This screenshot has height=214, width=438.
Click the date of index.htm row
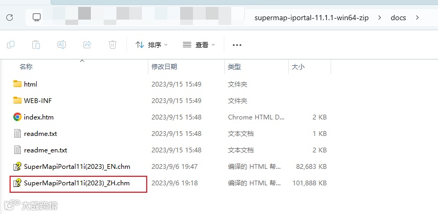click(x=176, y=117)
